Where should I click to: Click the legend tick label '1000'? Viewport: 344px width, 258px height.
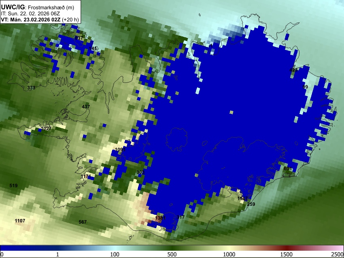(x=229, y=254)
